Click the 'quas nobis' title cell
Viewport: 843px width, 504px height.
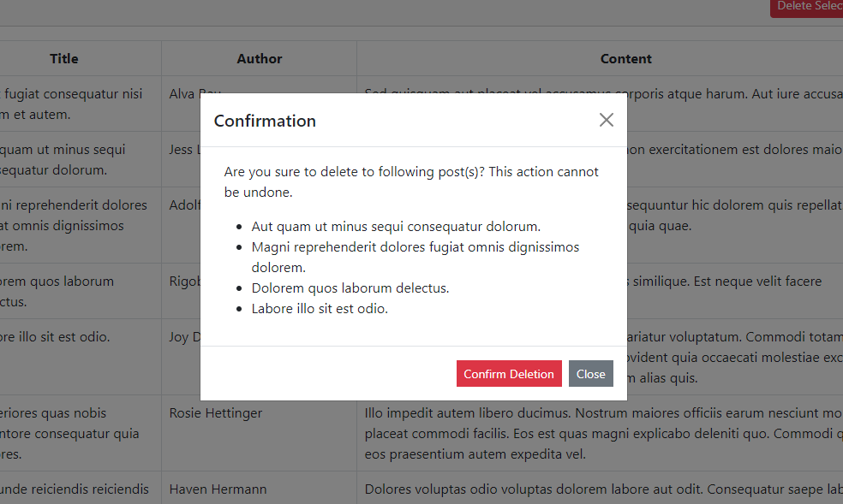pos(81,433)
